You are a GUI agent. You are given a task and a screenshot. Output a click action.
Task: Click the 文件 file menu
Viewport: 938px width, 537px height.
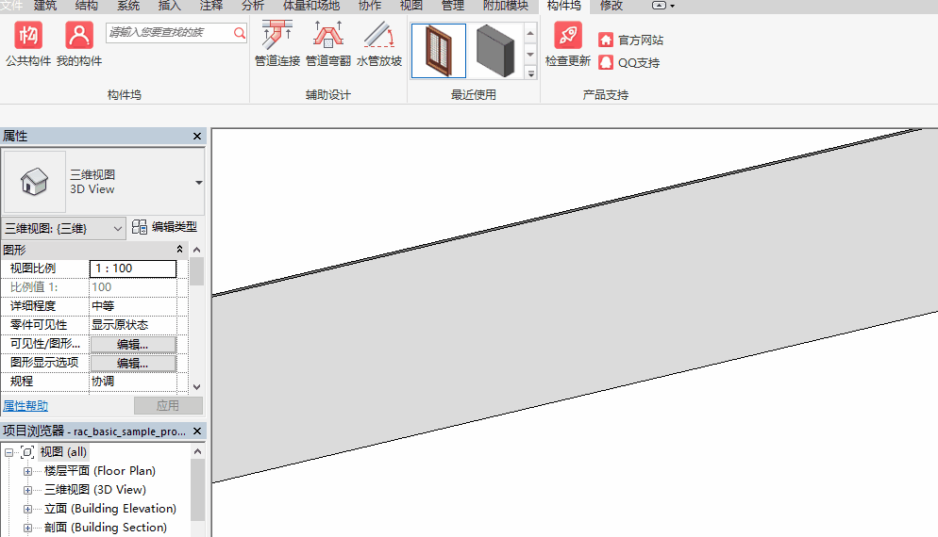[10, 6]
